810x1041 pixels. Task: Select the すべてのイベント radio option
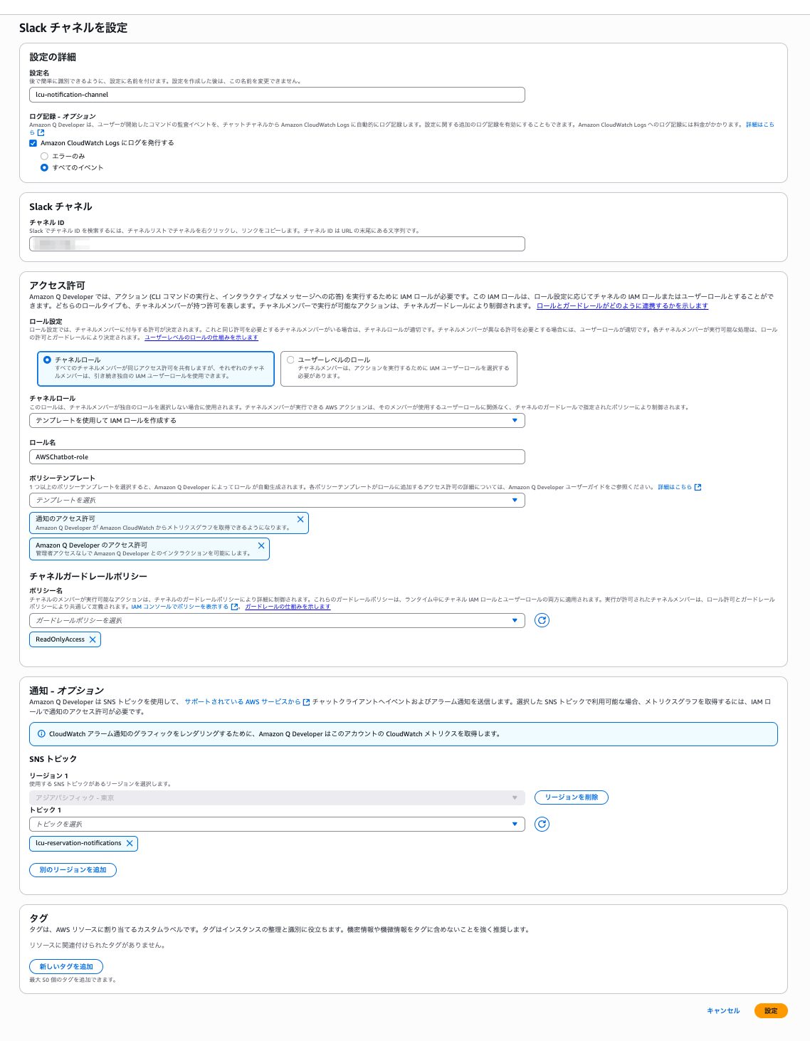click(44, 167)
